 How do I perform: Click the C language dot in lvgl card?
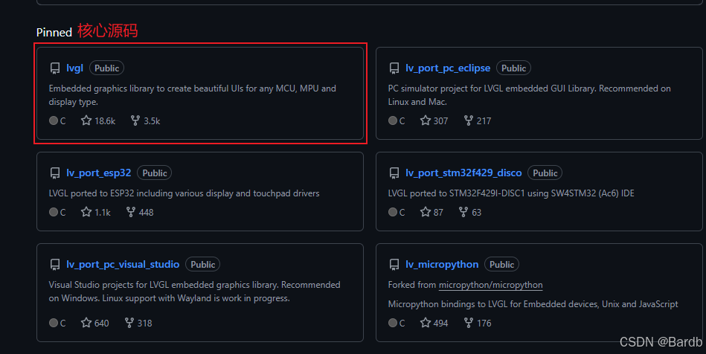coord(53,120)
